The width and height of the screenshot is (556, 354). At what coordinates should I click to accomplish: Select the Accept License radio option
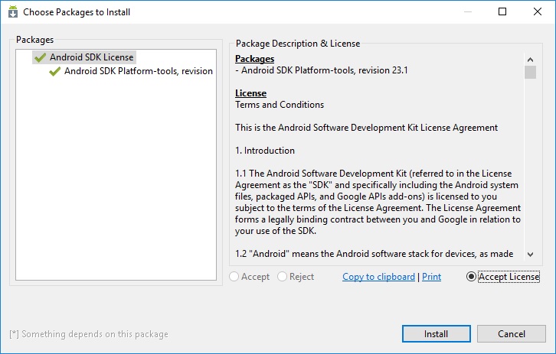pyautogui.click(x=471, y=277)
